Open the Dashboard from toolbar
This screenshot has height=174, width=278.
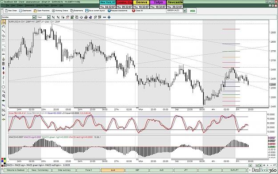(25, 11)
